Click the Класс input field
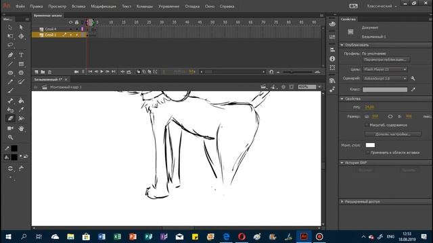The height and width of the screenshot is (243, 433). pyautogui.click(x=385, y=90)
